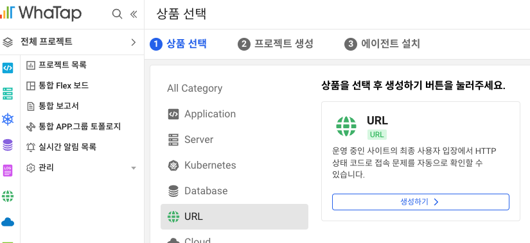The height and width of the screenshot is (243, 530).
Task: Open the Cloud icon in left rail
Action: pos(8,222)
